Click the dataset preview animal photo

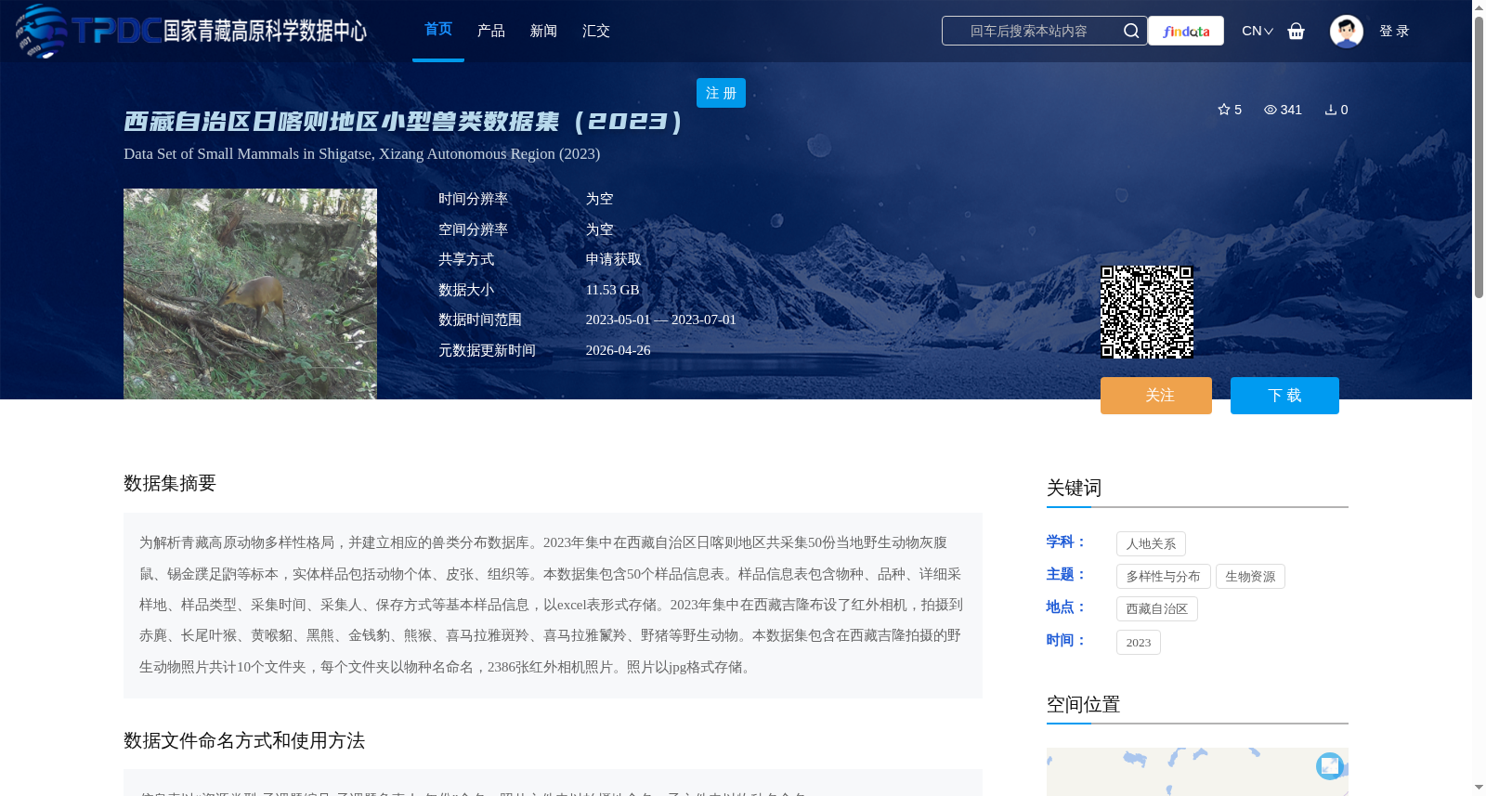250,294
